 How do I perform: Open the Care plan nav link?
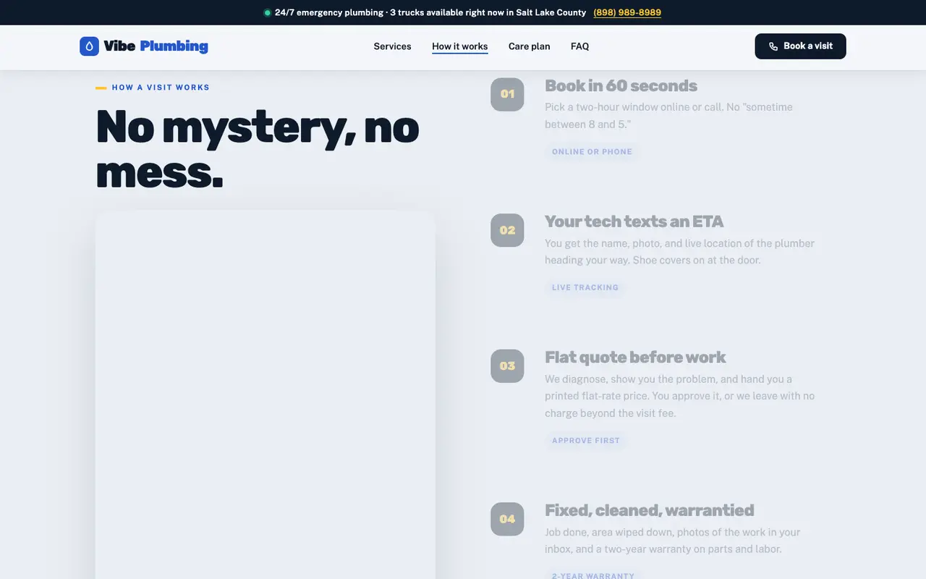[x=530, y=46]
